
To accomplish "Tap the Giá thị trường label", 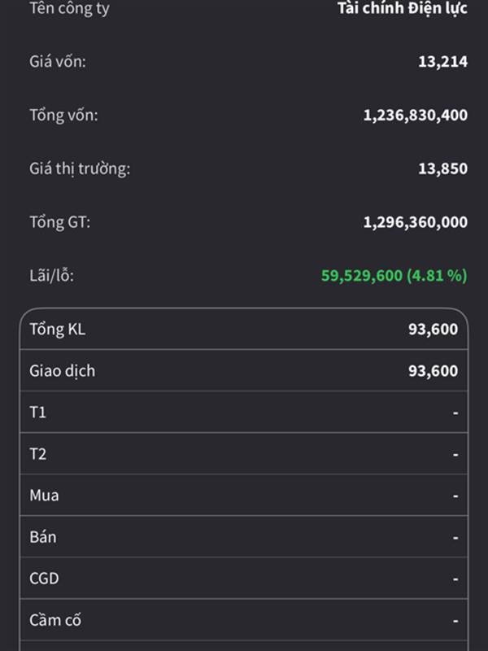I will (79, 168).
